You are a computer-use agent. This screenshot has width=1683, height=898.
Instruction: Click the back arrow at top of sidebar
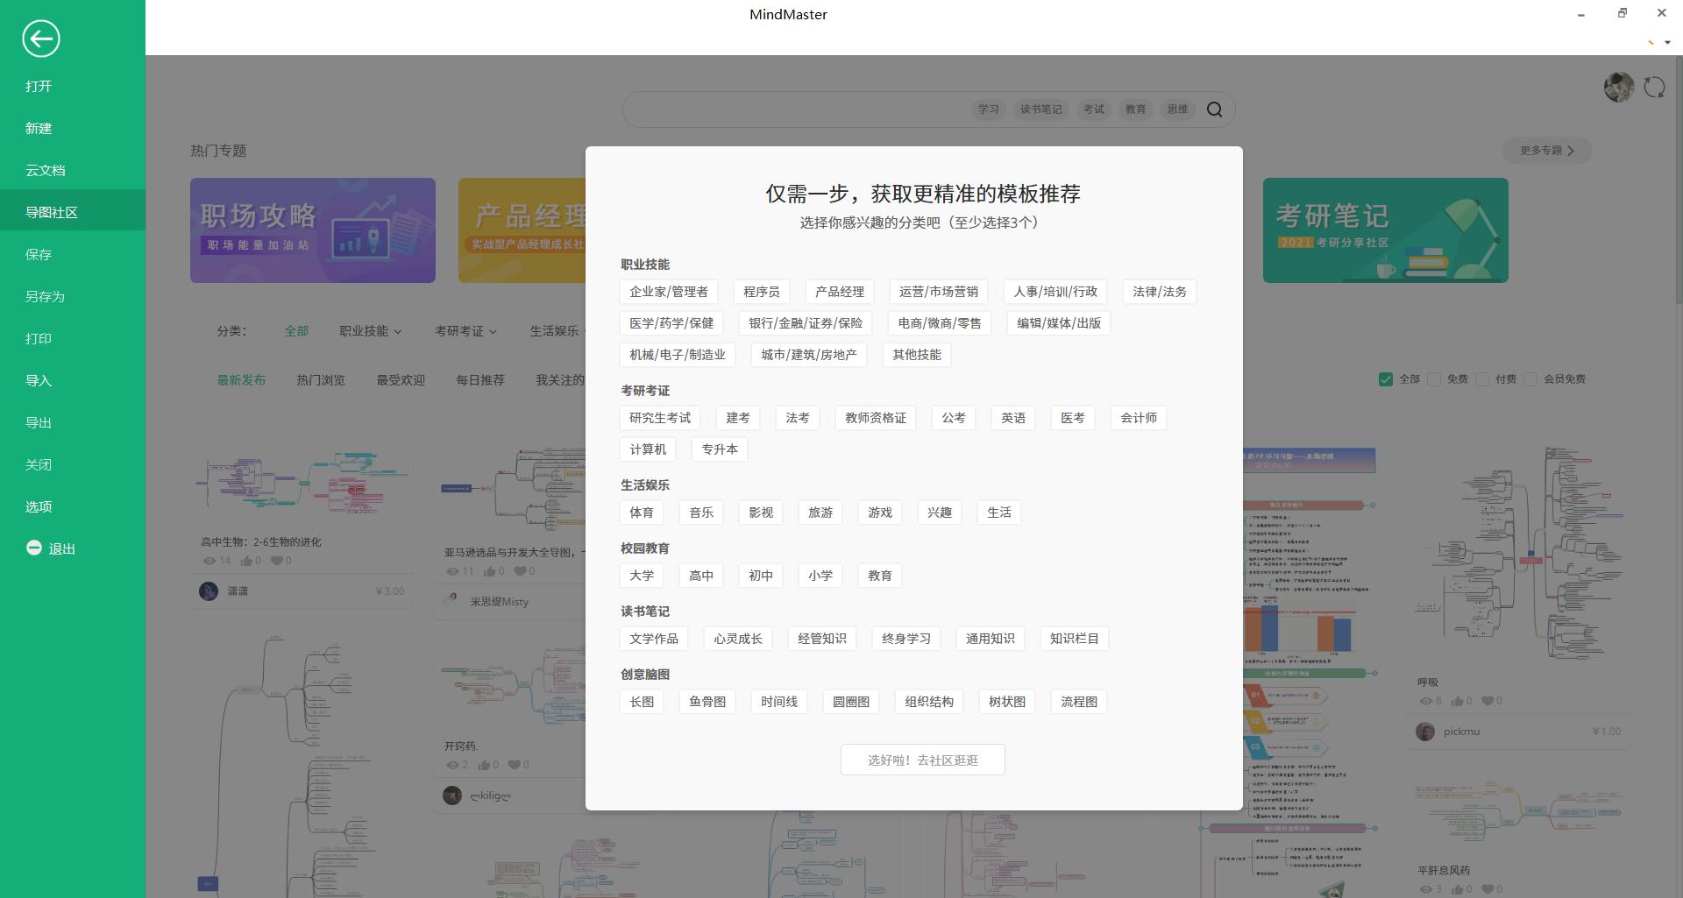40,39
